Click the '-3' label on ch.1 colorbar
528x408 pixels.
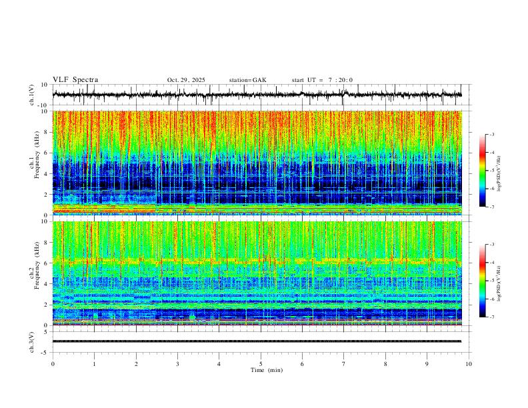[491, 134]
